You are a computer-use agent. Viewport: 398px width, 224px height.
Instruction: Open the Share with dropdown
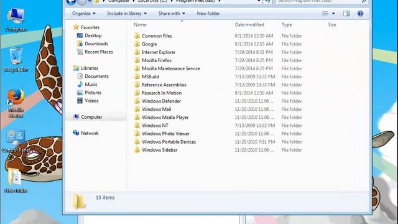coord(172,14)
